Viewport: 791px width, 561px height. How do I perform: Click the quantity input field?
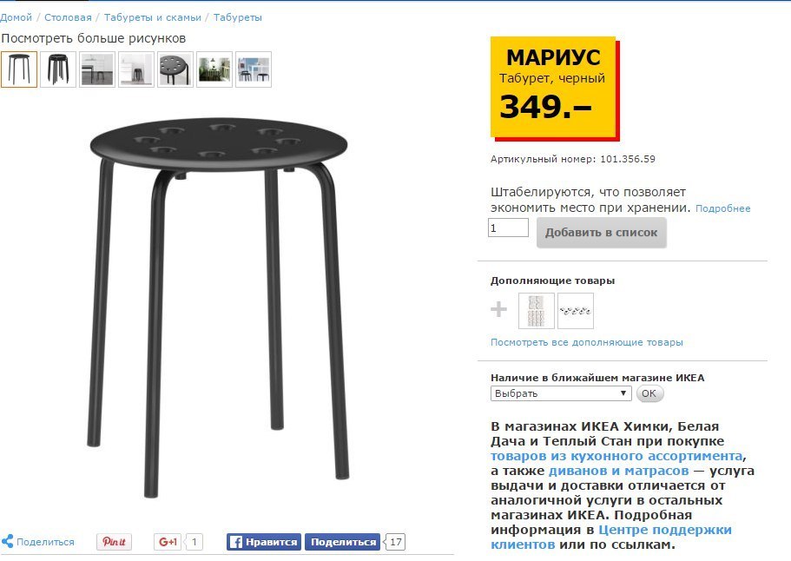(508, 228)
